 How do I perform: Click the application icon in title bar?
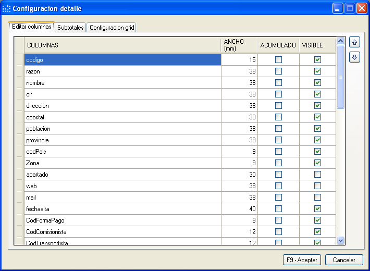click(x=6, y=8)
